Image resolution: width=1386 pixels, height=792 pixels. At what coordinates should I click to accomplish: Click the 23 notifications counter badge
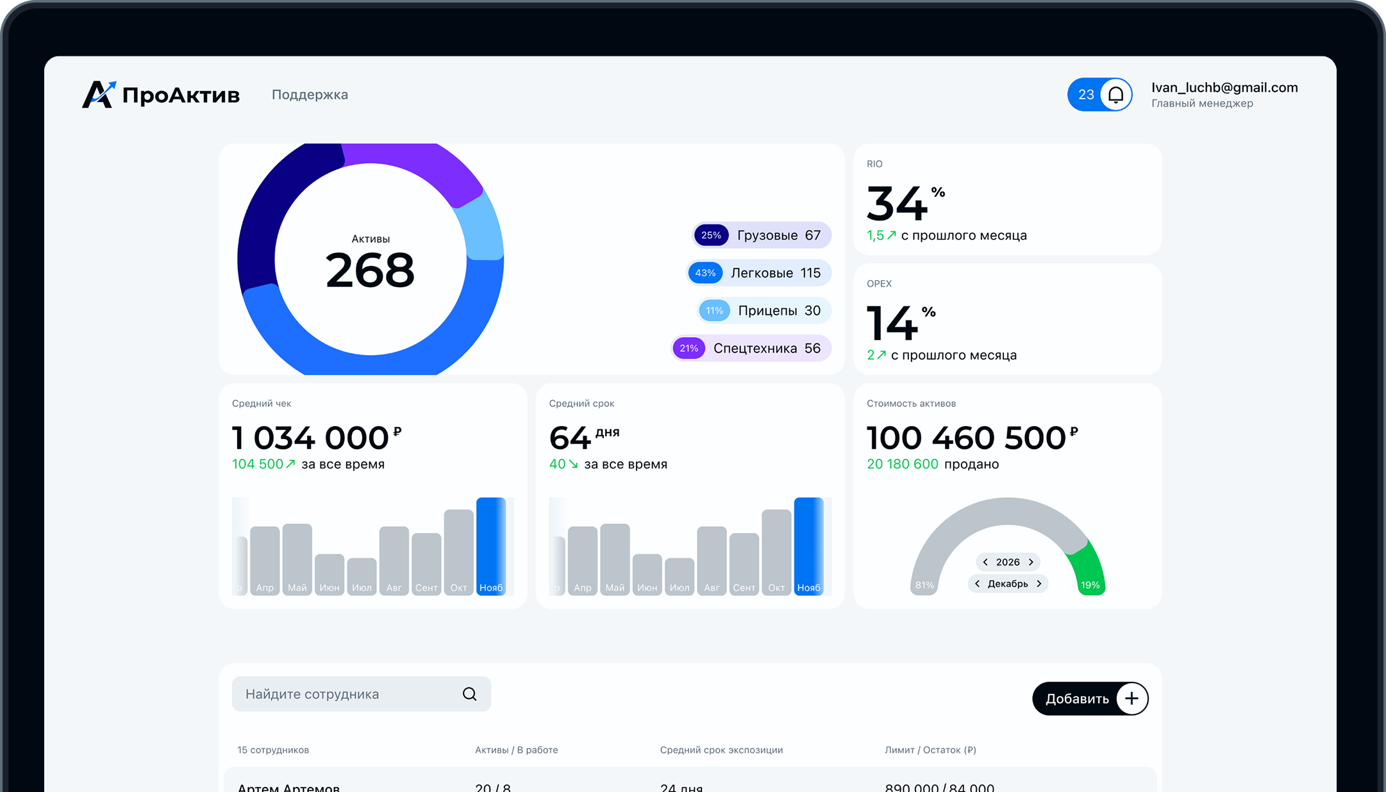click(1085, 95)
